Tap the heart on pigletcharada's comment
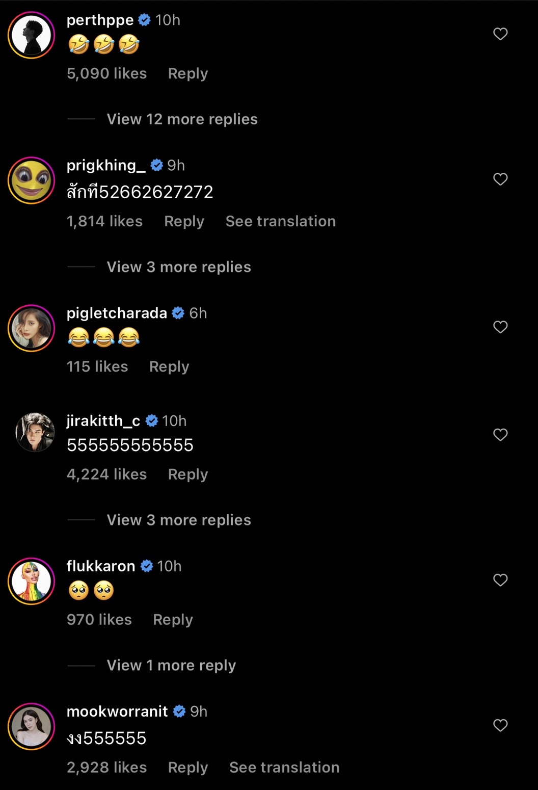This screenshot has height=790, width=538. (x=500, y=327)
